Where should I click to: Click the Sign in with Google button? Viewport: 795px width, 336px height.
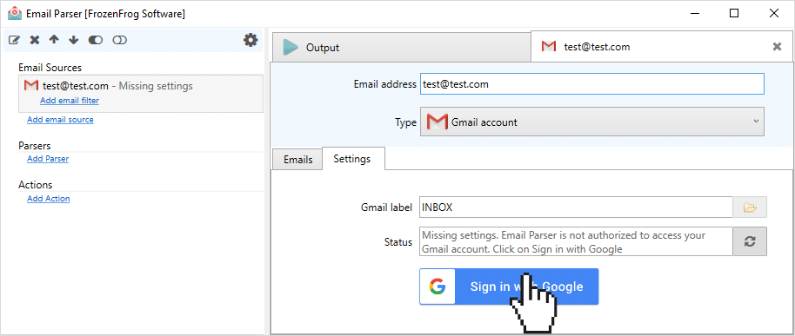[509, 287]
